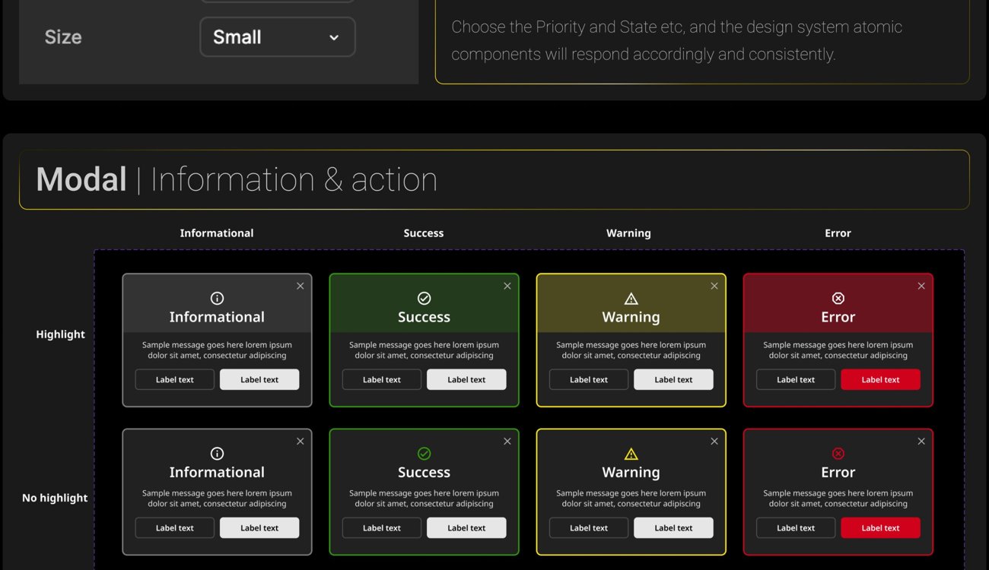Click the Success title in highlighted modal

click(424, 317)
